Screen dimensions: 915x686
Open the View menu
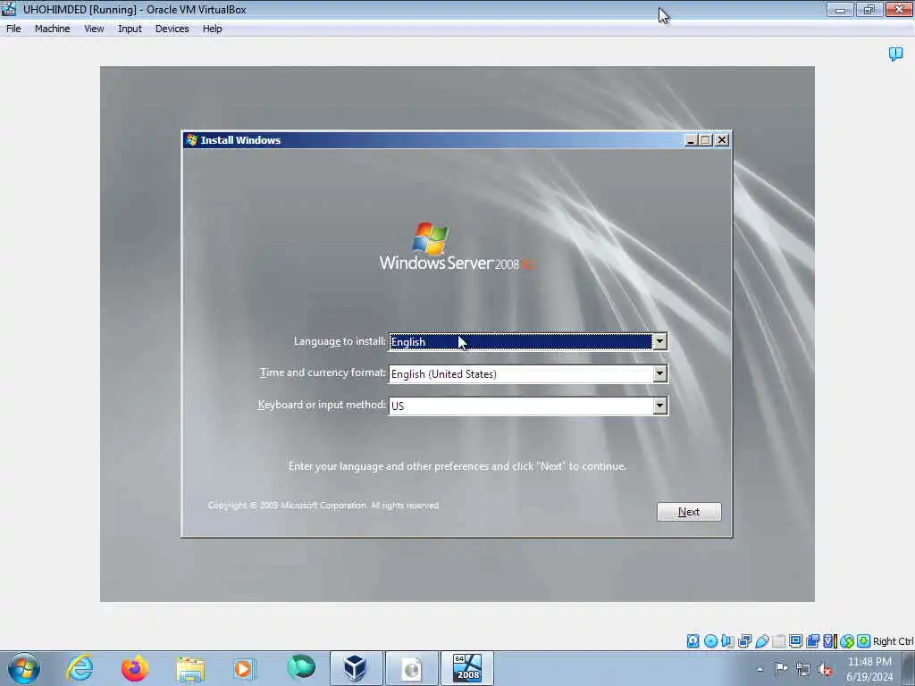[93, 29]
